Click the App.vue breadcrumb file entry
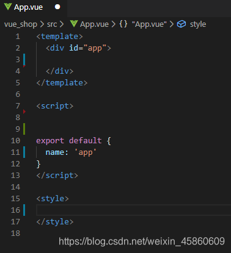 (x=94, y=24)
